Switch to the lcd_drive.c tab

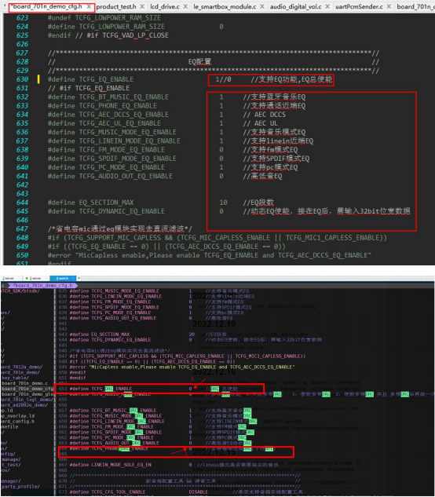click(165, 6)
